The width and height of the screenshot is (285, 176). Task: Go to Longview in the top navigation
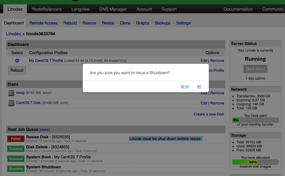[x=80, y=9]
